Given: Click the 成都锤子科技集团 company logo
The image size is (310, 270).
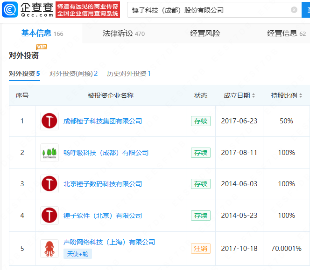Looking at the screenshot, I should tap(49, 121).
